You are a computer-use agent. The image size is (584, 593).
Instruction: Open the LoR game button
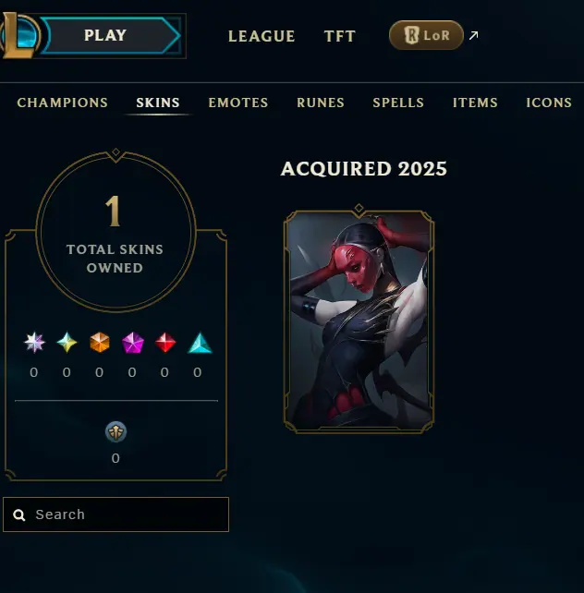pyautogui.click(x=426, y=35)
